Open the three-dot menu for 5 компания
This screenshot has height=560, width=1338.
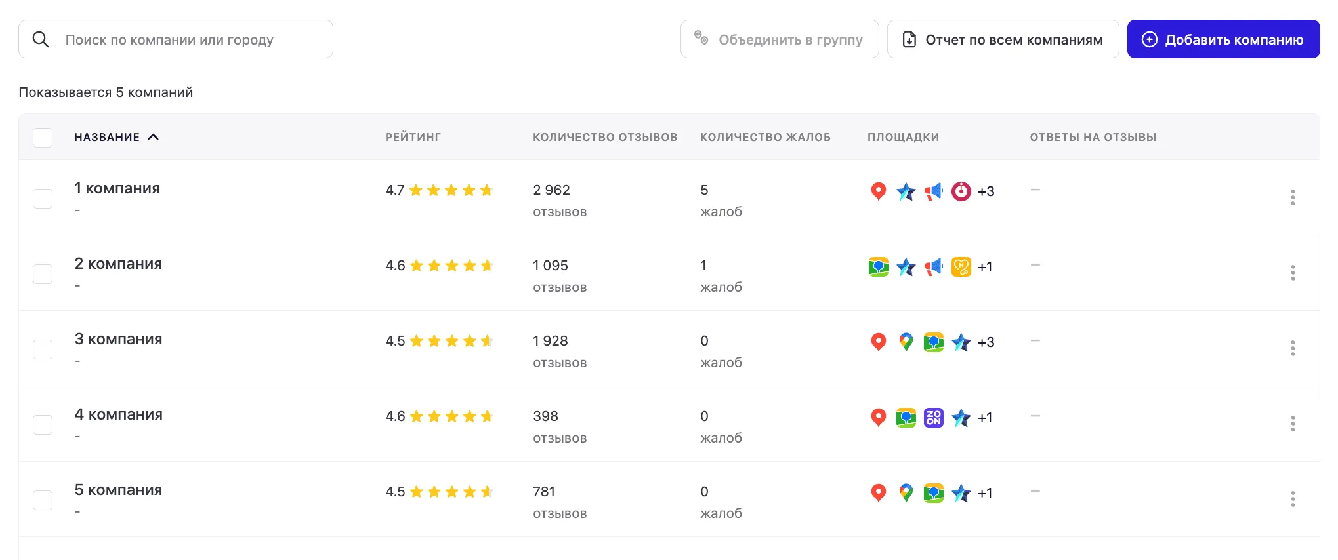pos(1293,499)
